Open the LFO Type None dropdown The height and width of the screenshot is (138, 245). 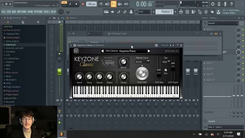pos(166,62)
